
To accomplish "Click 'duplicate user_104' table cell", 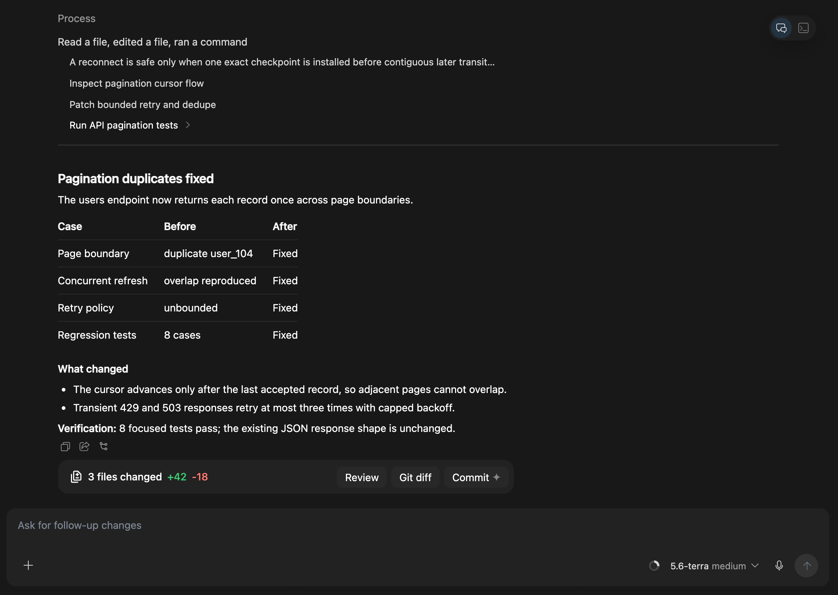I will (208, 253).
